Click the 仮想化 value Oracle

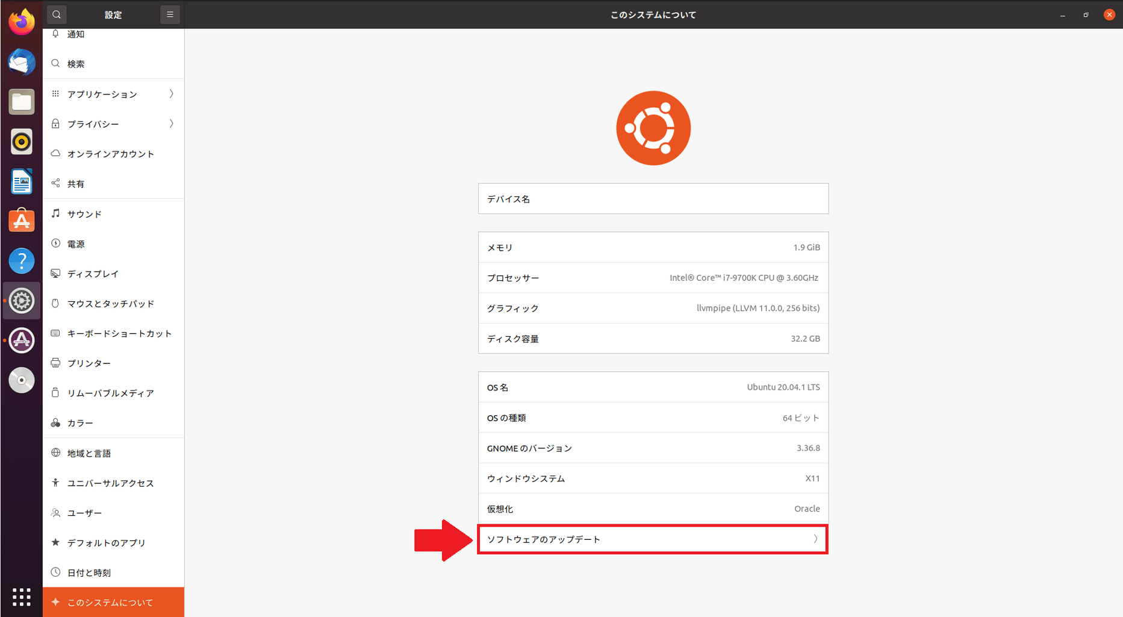[807, 509]
